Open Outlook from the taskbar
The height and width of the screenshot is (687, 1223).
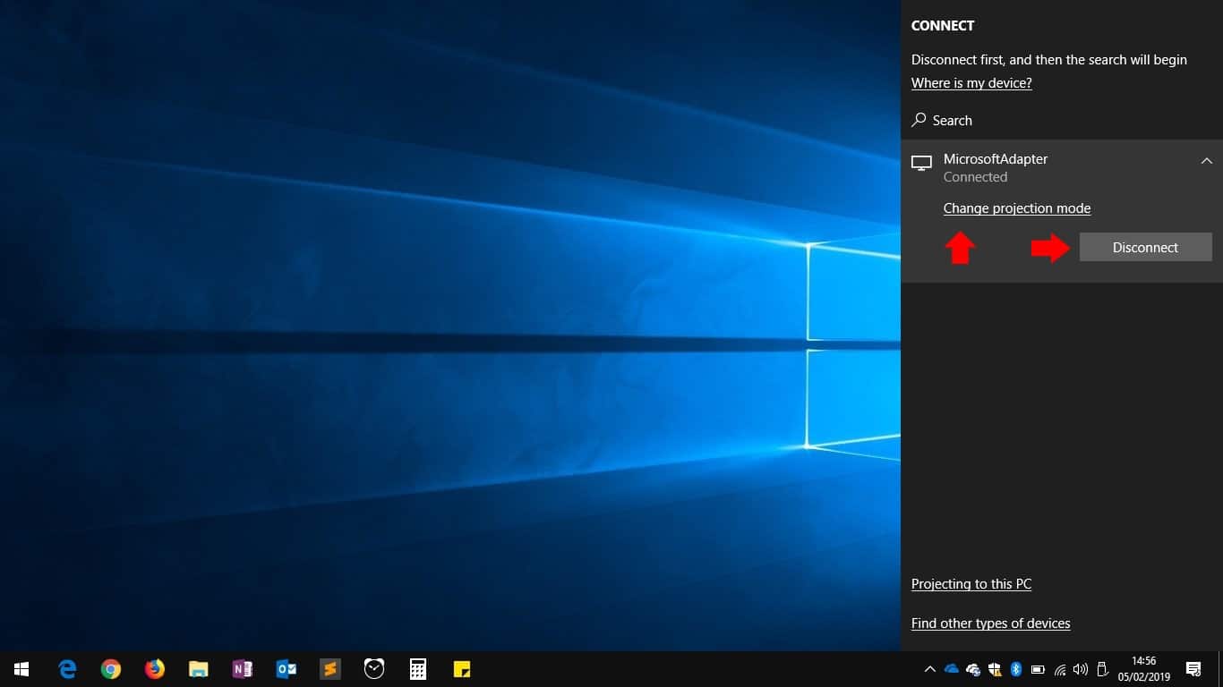pyautogui.click(x=287, y=669)
